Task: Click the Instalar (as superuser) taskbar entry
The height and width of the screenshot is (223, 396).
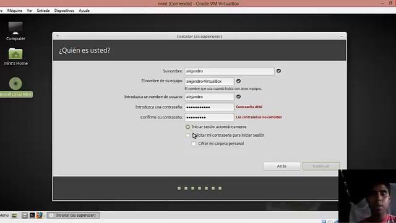Action: coord(73,215)
